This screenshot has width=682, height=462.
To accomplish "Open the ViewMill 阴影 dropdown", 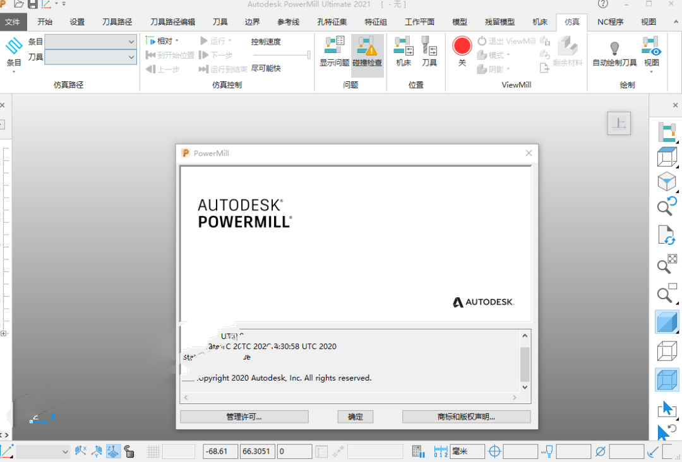I will click(x=494, y=69).
